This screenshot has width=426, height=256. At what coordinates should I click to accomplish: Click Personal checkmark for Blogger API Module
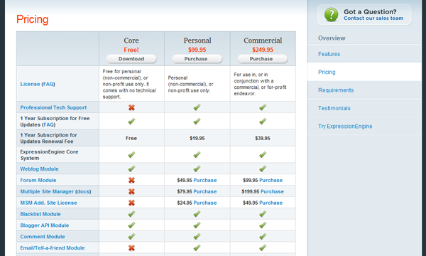pos(197,225)
